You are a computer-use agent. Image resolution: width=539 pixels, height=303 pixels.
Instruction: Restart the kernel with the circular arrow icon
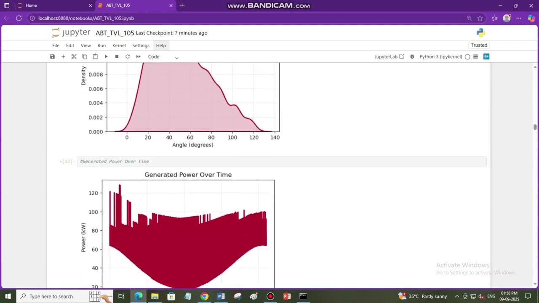pos(128,56)
